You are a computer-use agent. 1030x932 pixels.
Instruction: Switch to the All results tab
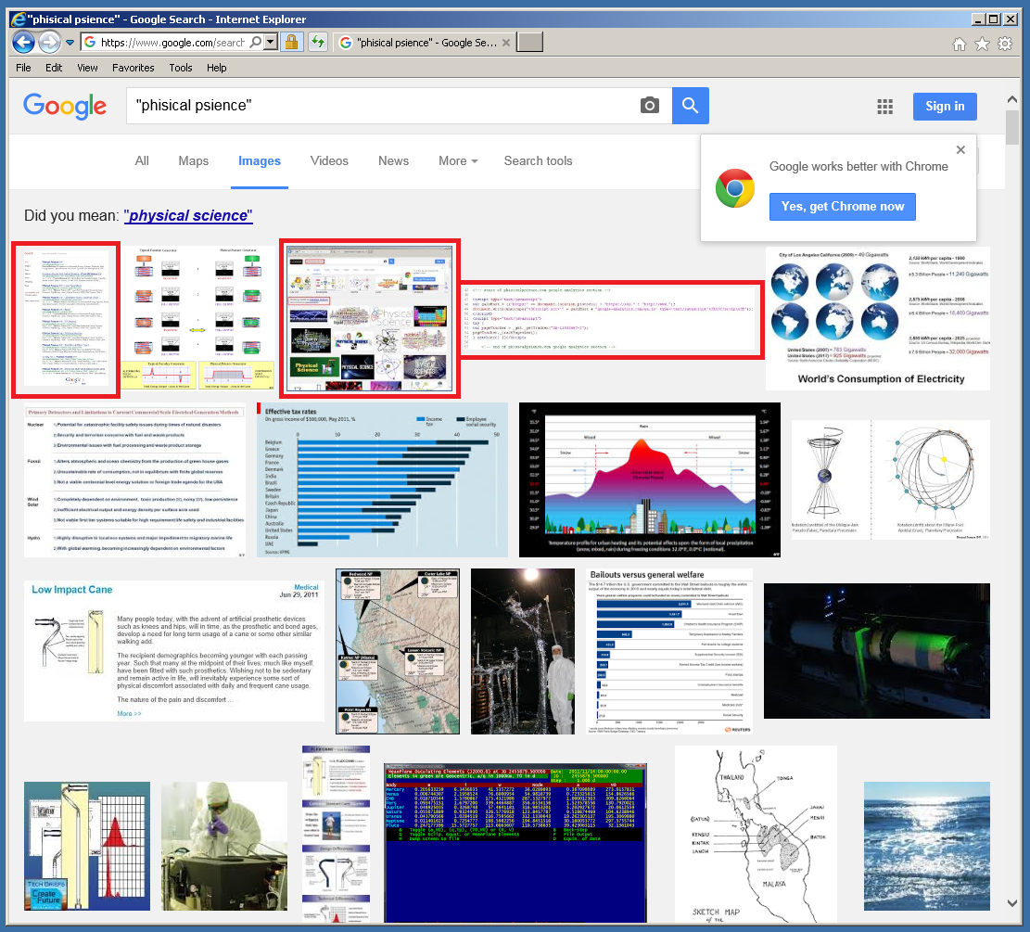[x=142, y=161]
